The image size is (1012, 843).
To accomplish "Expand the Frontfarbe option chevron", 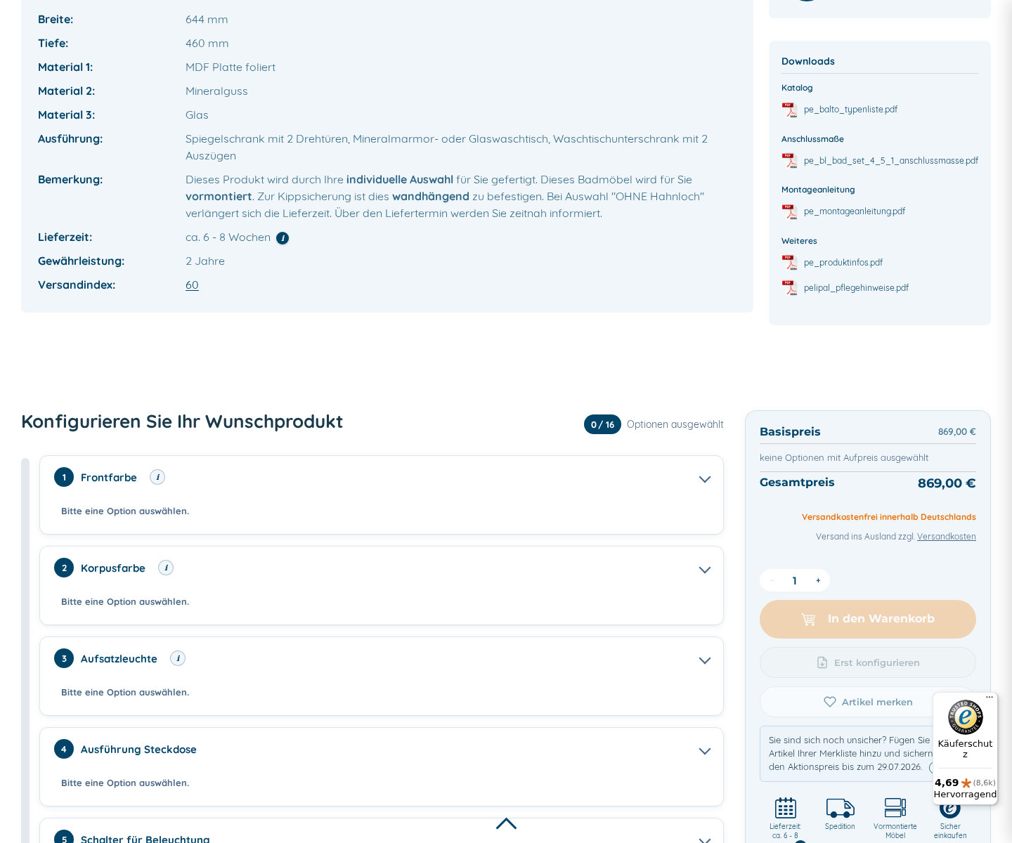I will [705, 479].
